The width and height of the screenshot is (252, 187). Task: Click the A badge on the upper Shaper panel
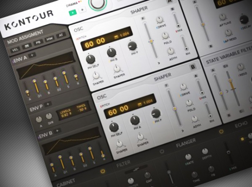click(170, 1)
